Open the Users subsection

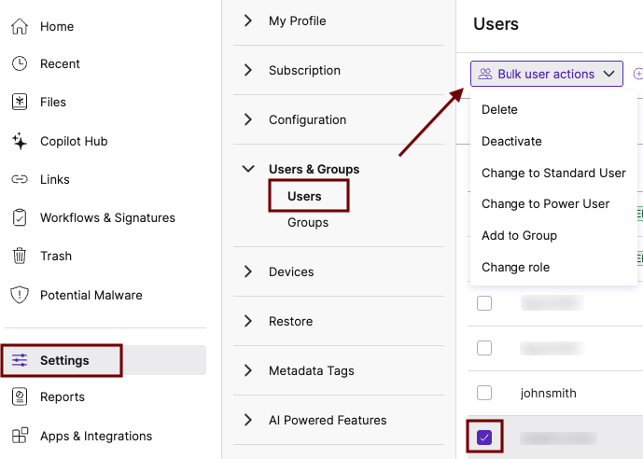pyautogui.click(x=304, y=196)
